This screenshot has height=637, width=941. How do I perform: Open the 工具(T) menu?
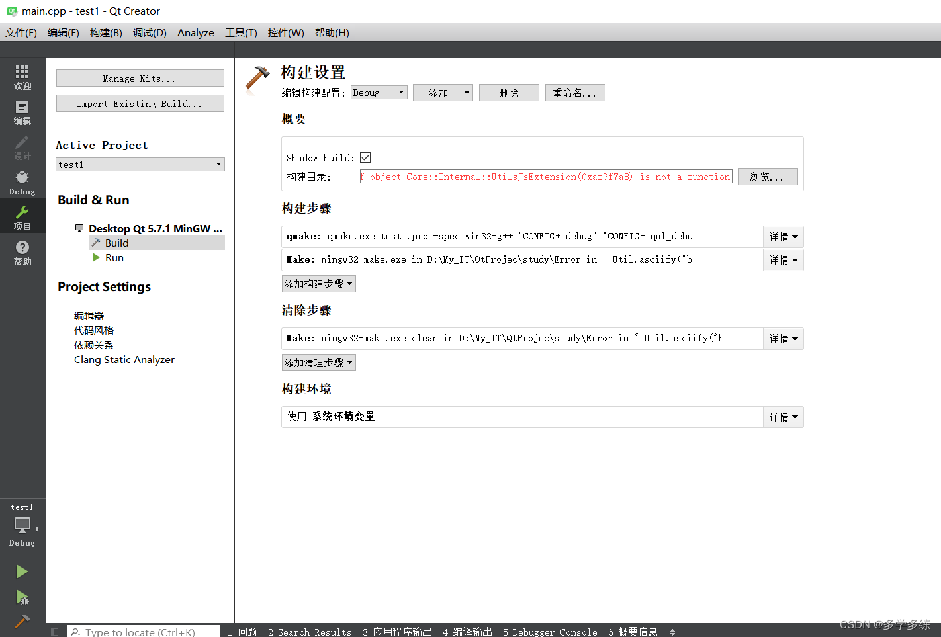pyautogui.click(x=241, y=32)
